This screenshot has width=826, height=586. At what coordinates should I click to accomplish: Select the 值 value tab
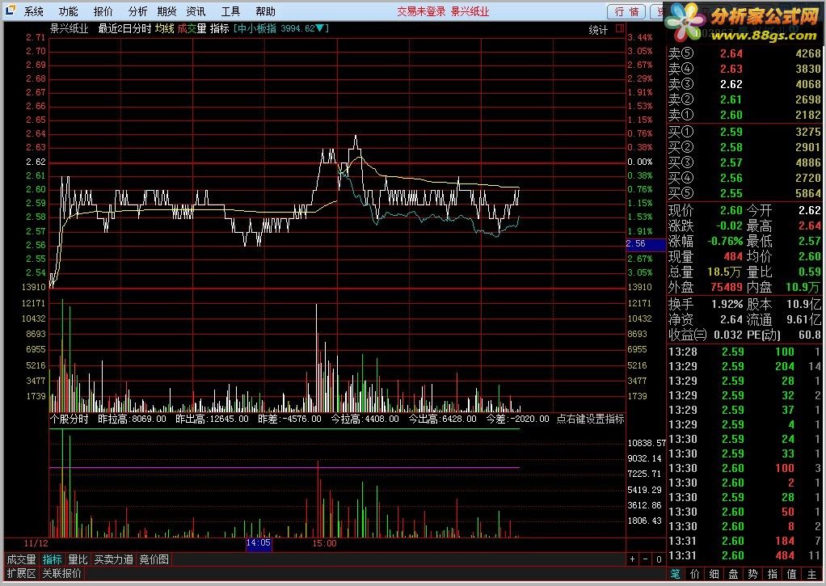tap(792, 574)
